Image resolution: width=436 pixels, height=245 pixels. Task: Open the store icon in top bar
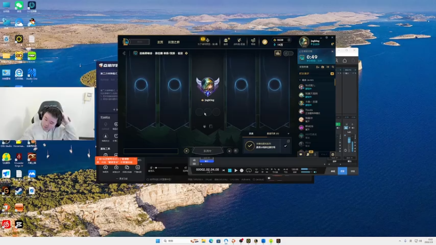tap(253, 40)
